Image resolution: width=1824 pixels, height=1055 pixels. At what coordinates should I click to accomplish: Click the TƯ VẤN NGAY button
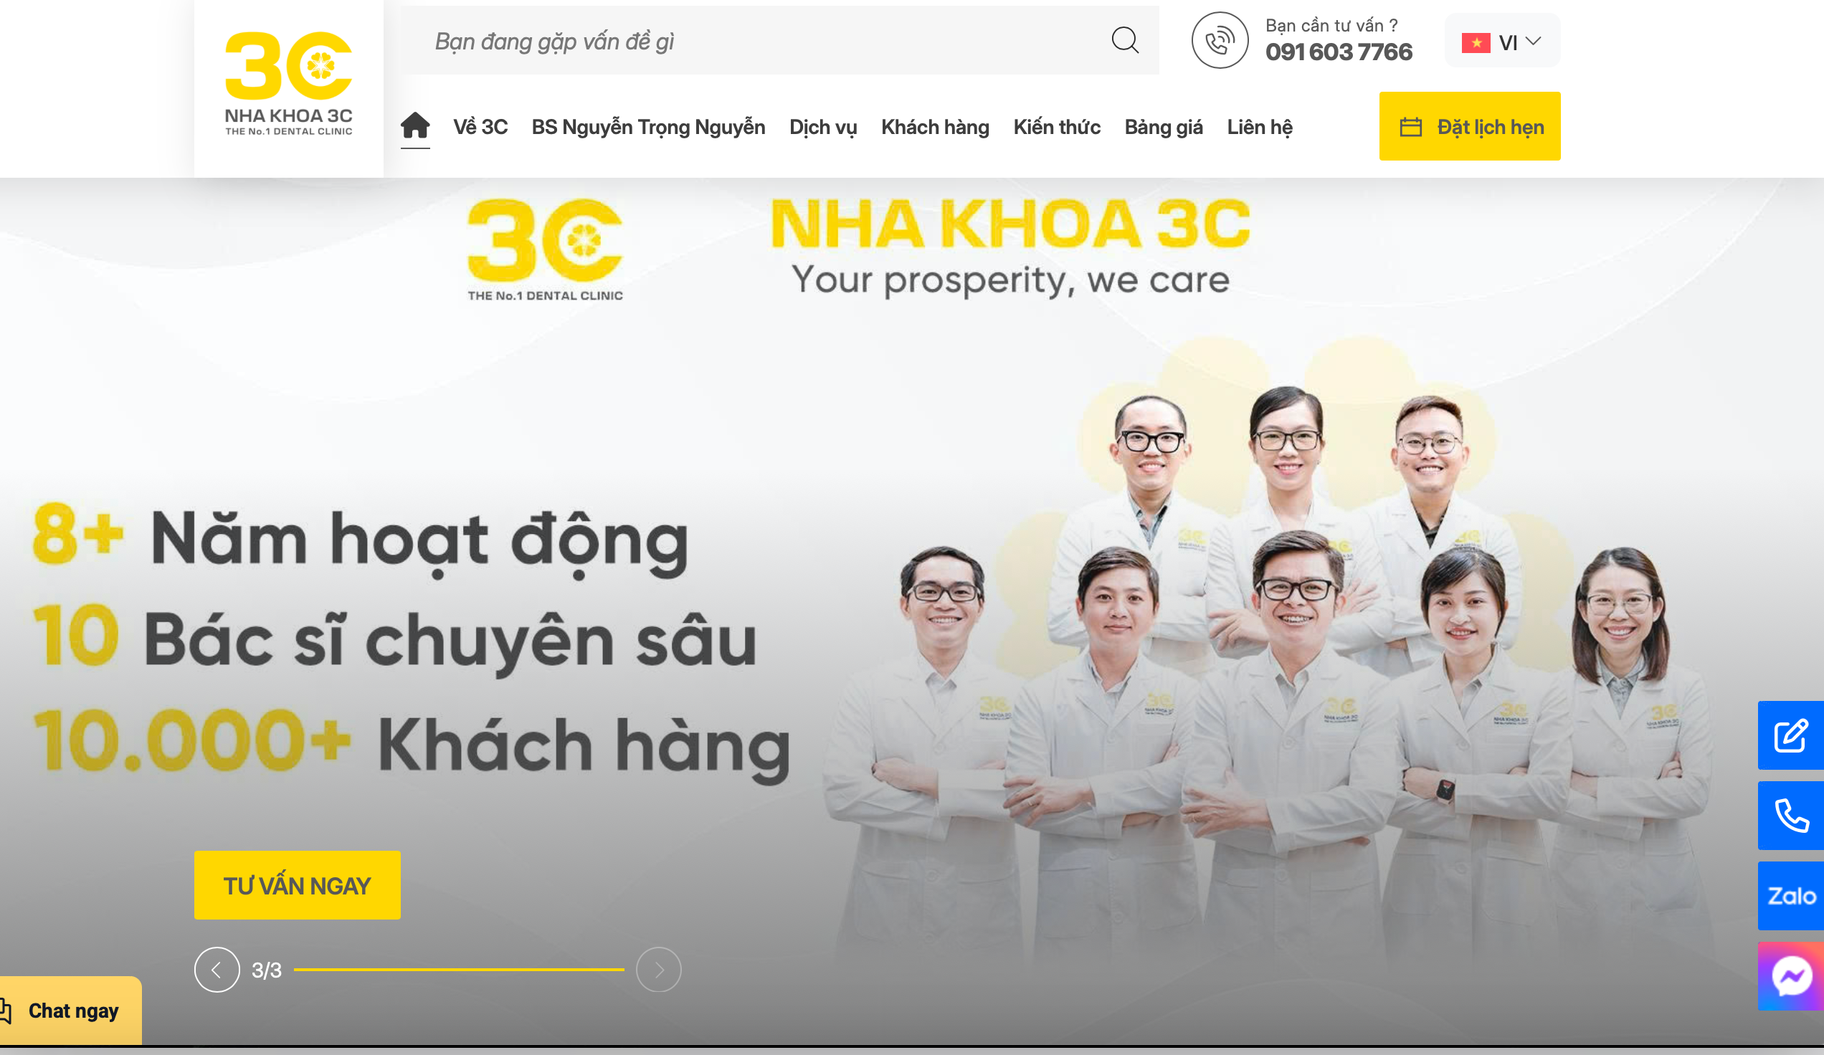tap(297, 885)
